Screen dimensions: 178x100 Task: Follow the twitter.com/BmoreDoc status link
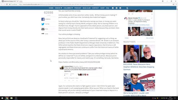click(79, 62)
